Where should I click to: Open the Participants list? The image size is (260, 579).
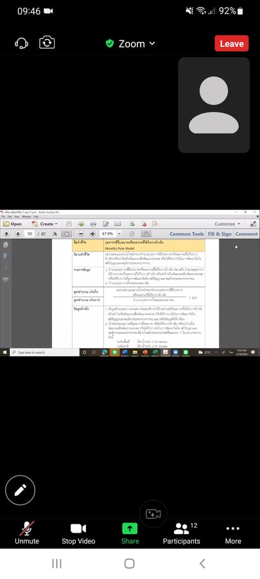[182, 533]
